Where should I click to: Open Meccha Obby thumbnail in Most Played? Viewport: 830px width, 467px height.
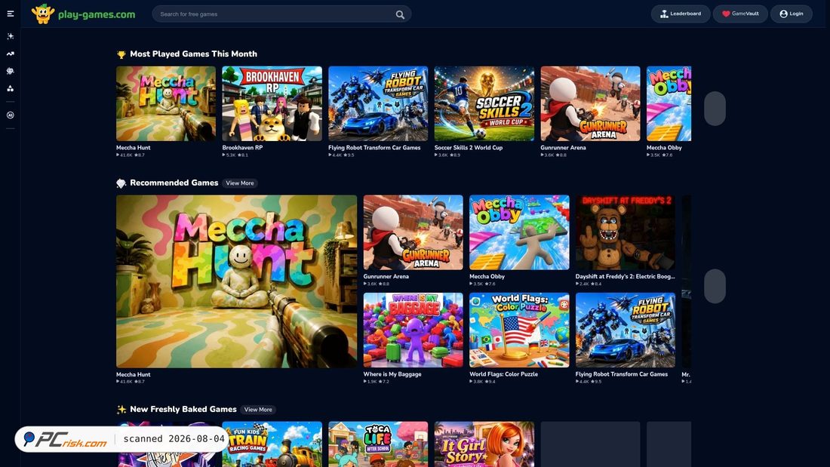(669, 104)
